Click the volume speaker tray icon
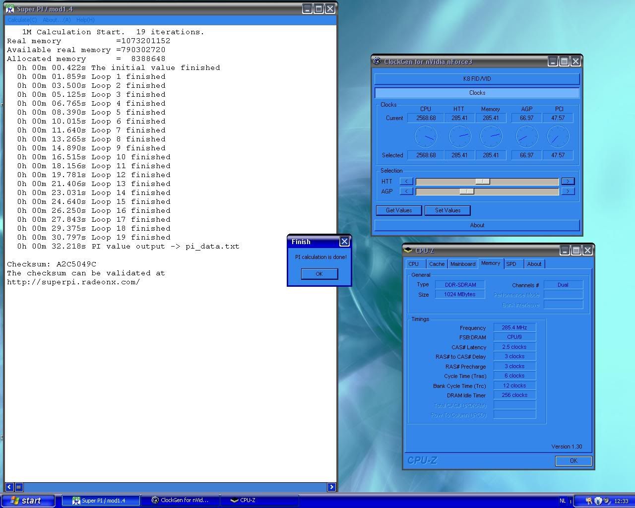Viewport: 635px width, 508px height. tap(608, 501)
